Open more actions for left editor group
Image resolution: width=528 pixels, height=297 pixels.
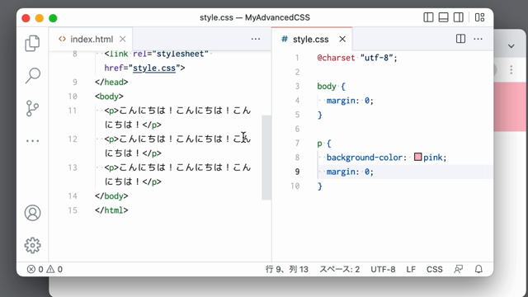(x=256, y=39)
